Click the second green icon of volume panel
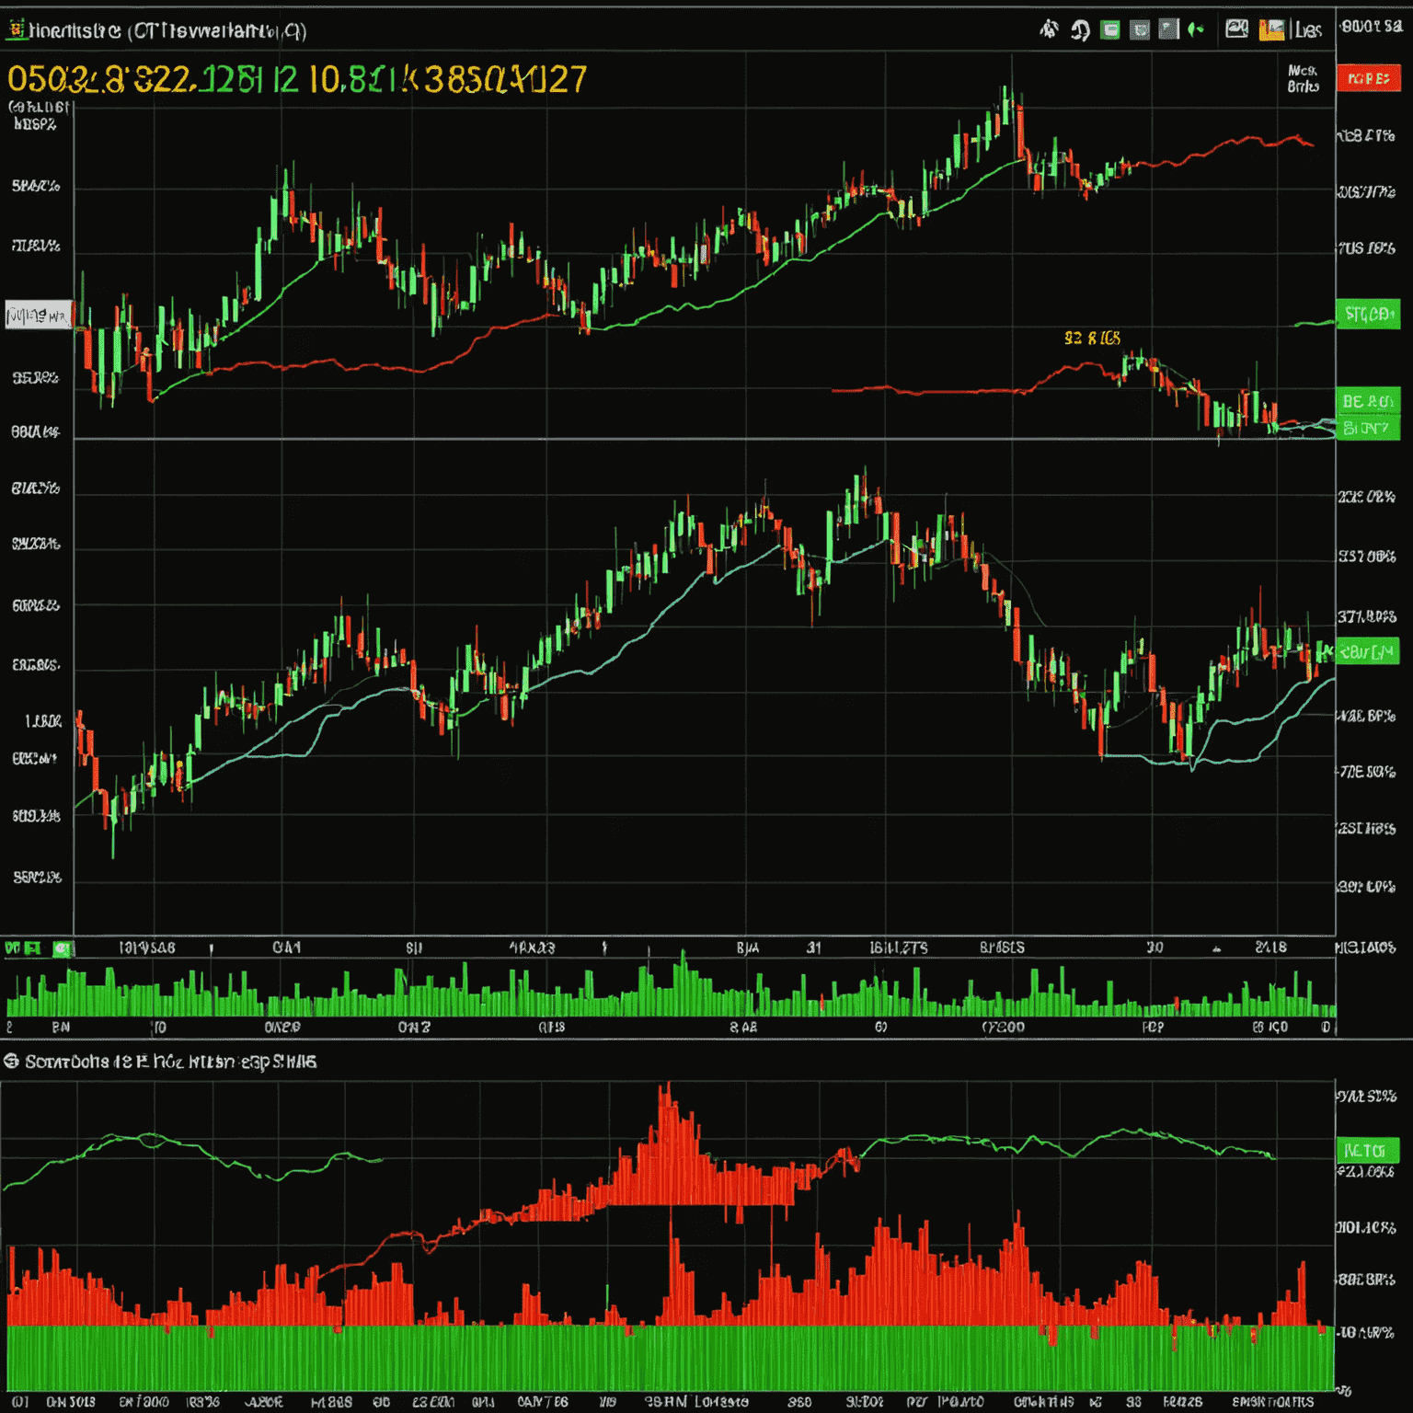The image size is (1413, 1413). coord(33,948)
